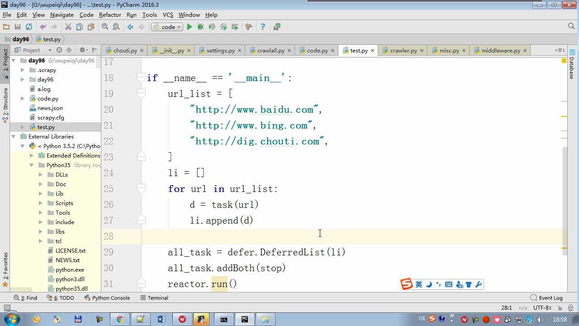
Task: Run 'code' with green play icon
Action: click(x=190, y=27)
